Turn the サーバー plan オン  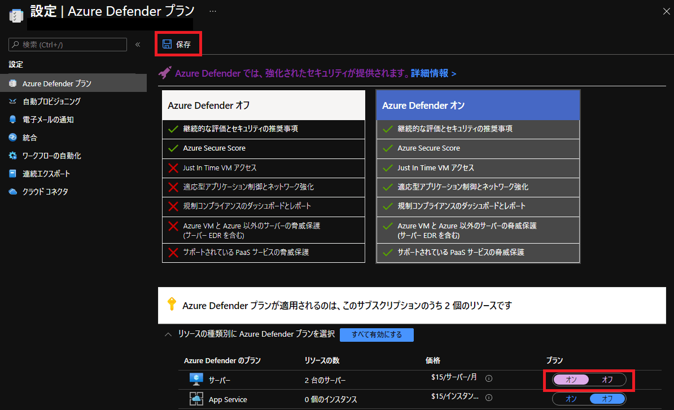pos(571,380)
